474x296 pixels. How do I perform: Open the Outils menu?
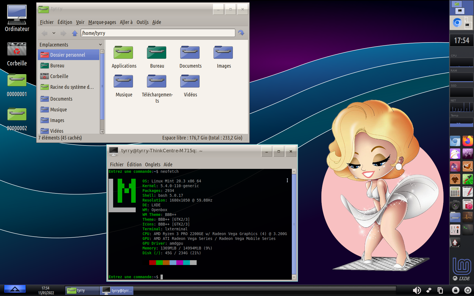pos(142,22)
